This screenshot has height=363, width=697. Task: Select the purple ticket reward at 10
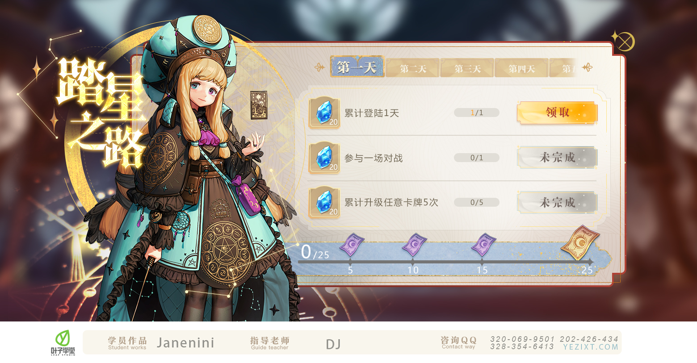tap(414, 245)
